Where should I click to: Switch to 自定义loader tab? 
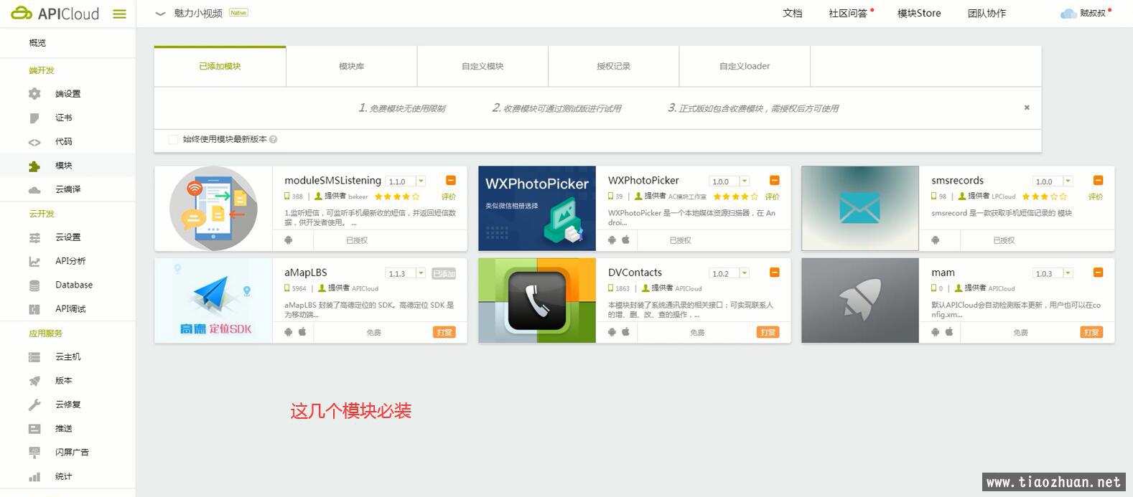tap(745, 66)
